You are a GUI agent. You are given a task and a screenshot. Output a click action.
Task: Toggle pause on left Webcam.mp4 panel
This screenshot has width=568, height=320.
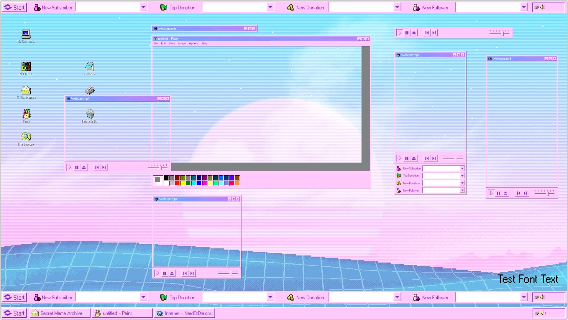78,167
